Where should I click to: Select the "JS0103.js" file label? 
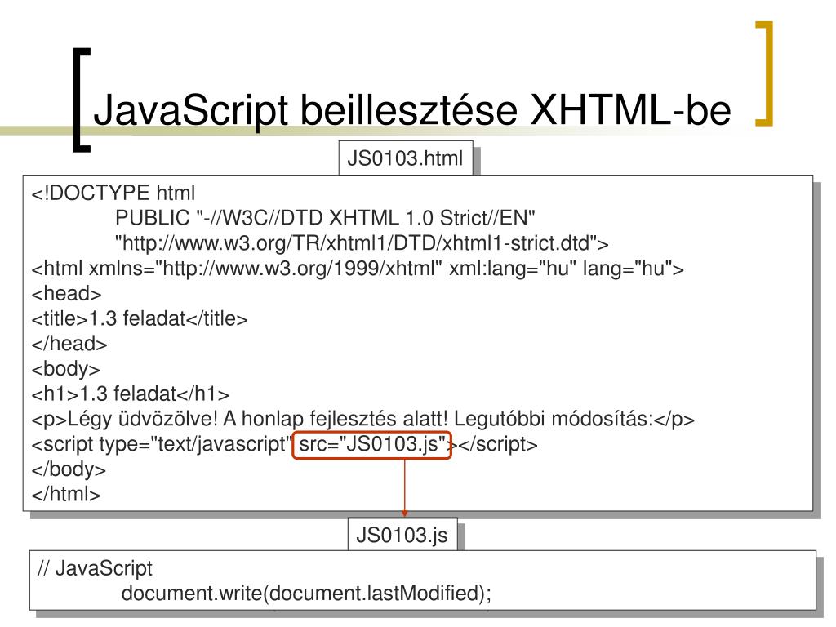[402, 535]
